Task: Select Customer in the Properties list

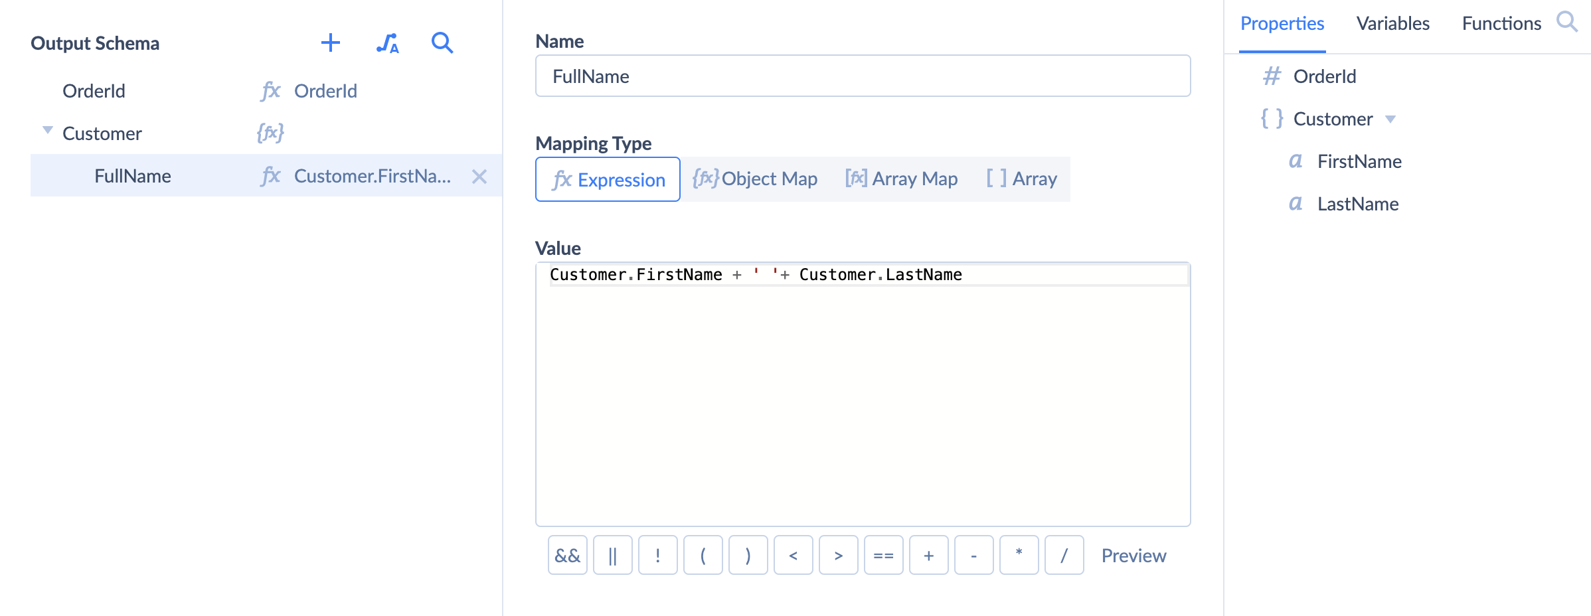Action: tap(1333, 119)
